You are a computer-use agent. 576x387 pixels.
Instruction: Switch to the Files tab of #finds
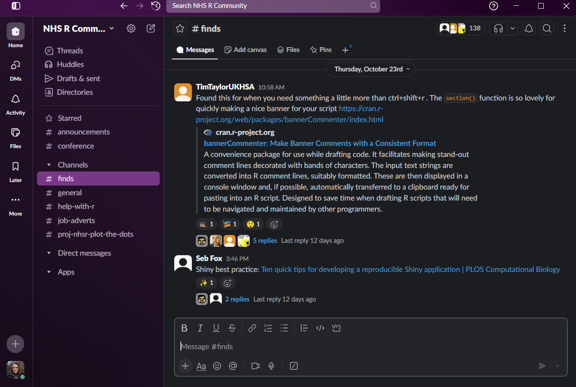click(288, 49)
